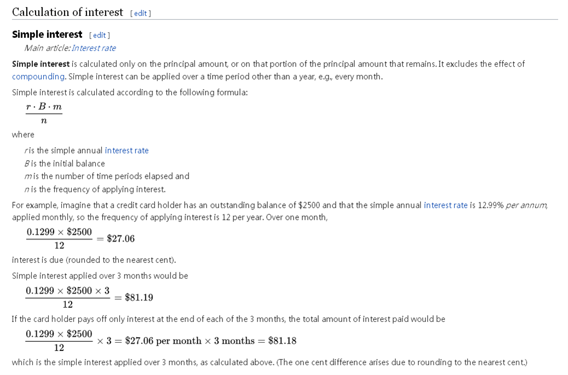The width and height of the screenshot is (568, 375).
Task: Click the m is the number of time periods line
Action: point(107,176)
